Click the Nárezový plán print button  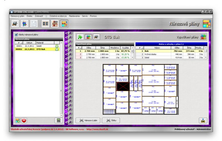[x=87, y=120]
